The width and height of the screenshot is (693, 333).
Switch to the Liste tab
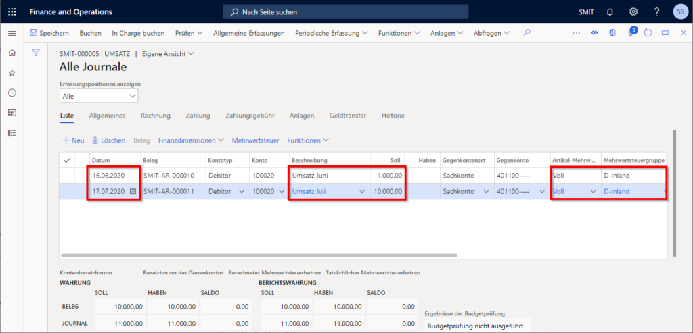tap(67, 116)
